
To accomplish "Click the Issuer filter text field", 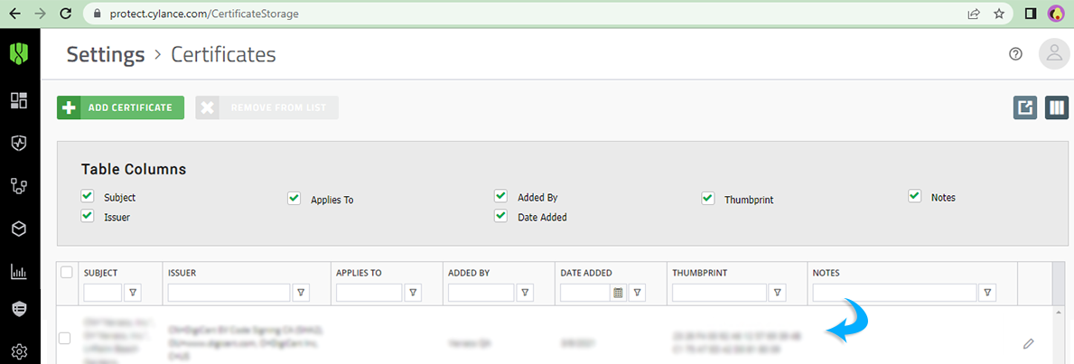I will point(229,293).
